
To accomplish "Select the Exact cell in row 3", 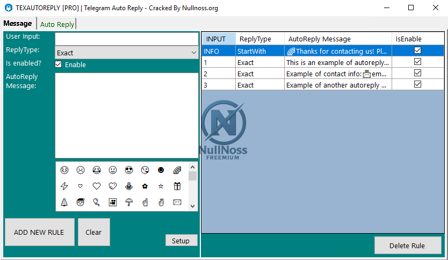I will (x=259, y=84).
